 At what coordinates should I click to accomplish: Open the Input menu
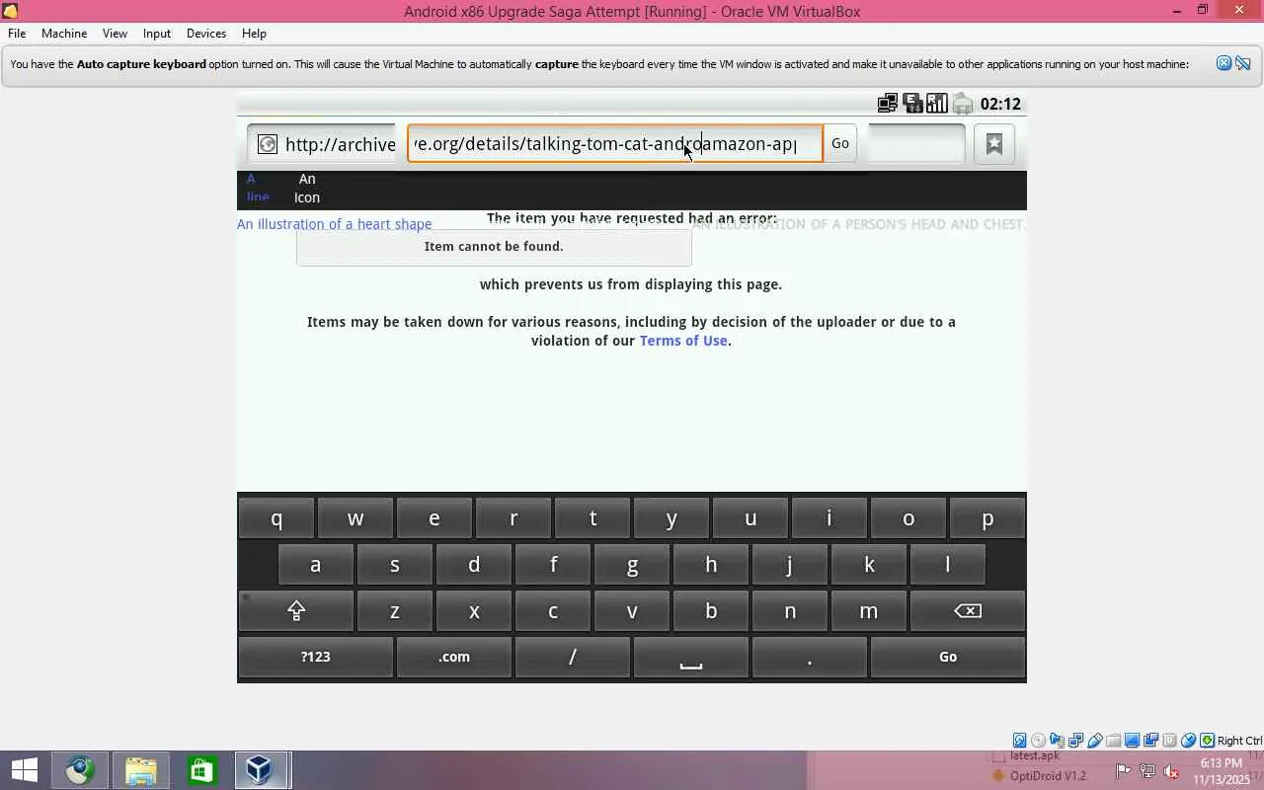[156, 33]
